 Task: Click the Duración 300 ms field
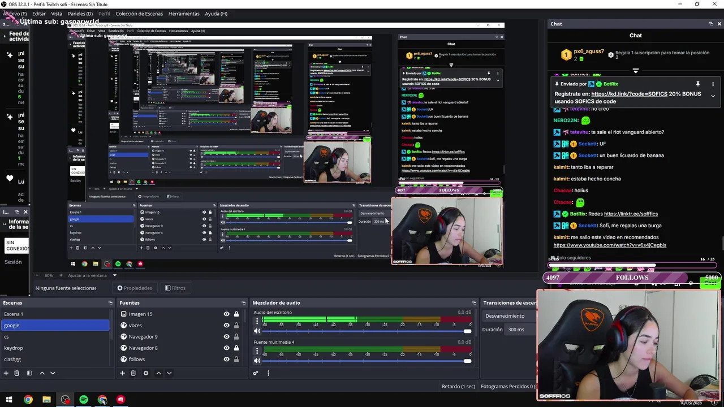pos(520,330)
